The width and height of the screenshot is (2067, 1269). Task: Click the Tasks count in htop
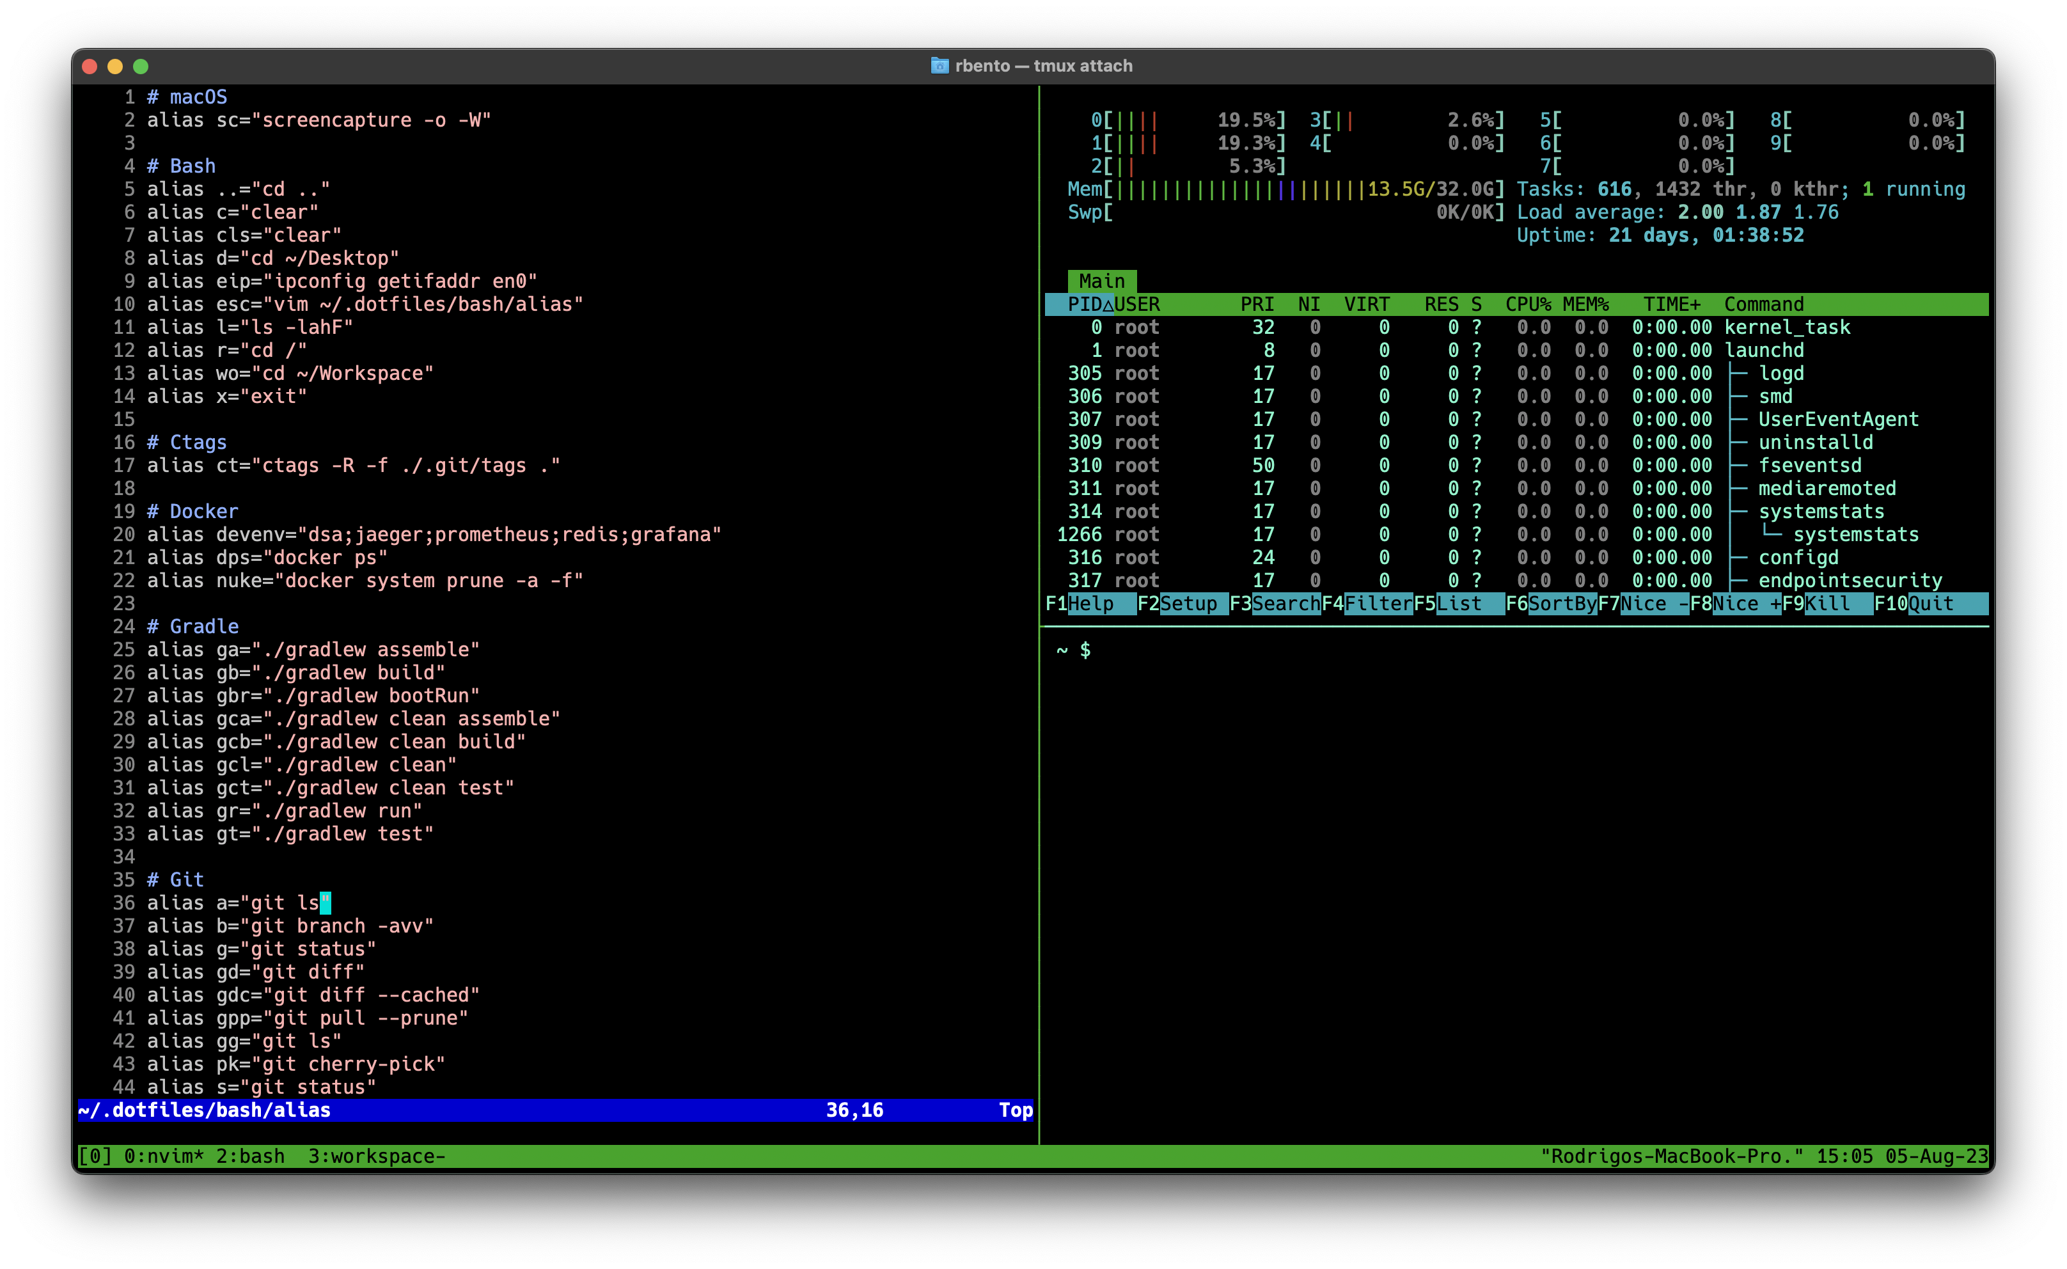click(x=1614, y=190)
